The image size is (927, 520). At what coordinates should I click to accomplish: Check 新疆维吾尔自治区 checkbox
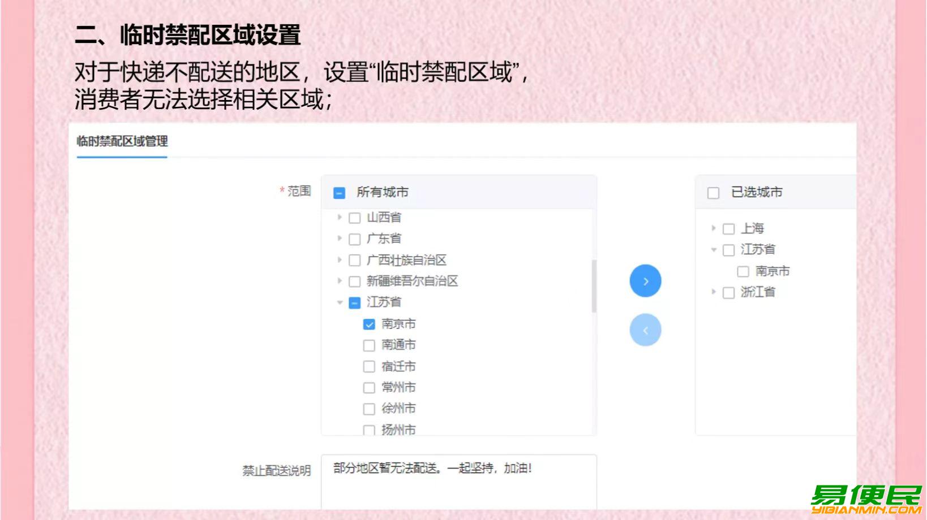point(355,281)
